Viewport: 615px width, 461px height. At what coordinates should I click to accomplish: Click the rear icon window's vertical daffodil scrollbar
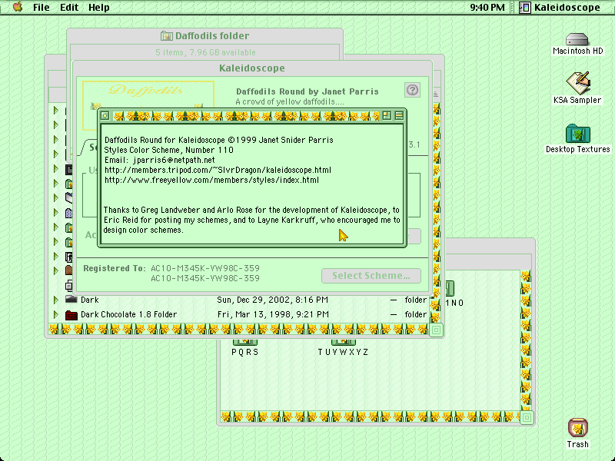point(526,340)
